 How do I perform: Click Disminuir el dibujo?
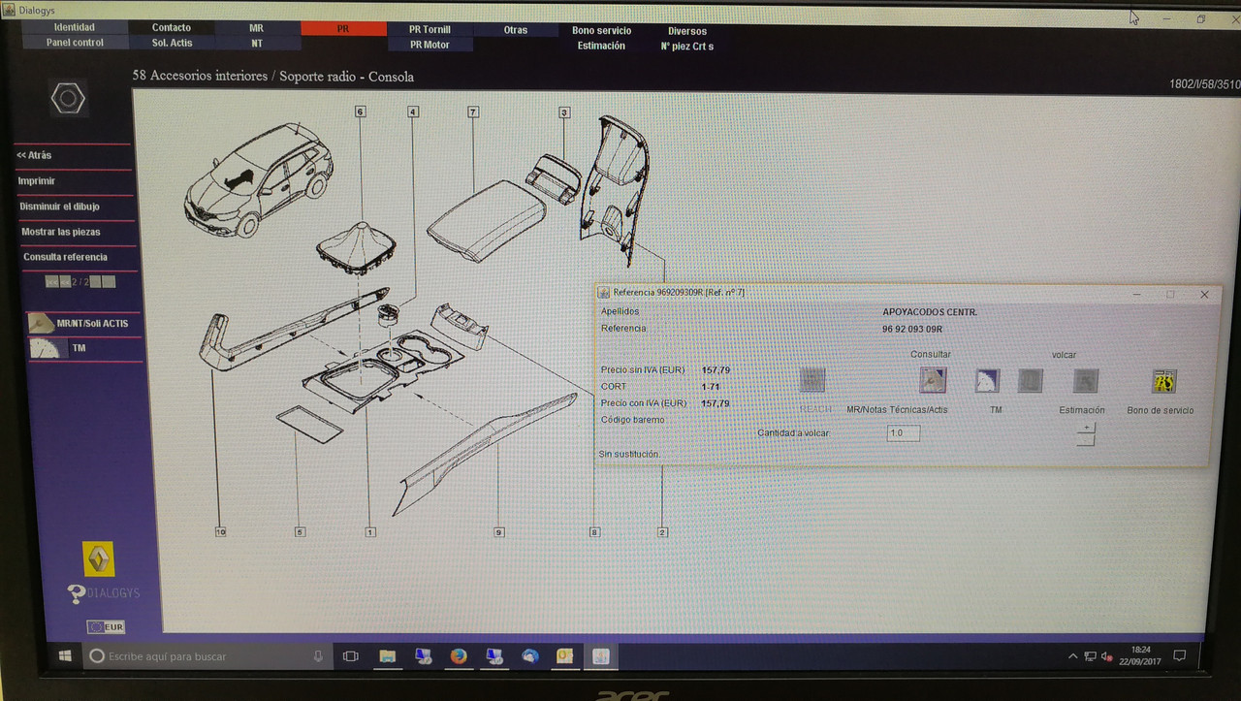click(60, 207)
